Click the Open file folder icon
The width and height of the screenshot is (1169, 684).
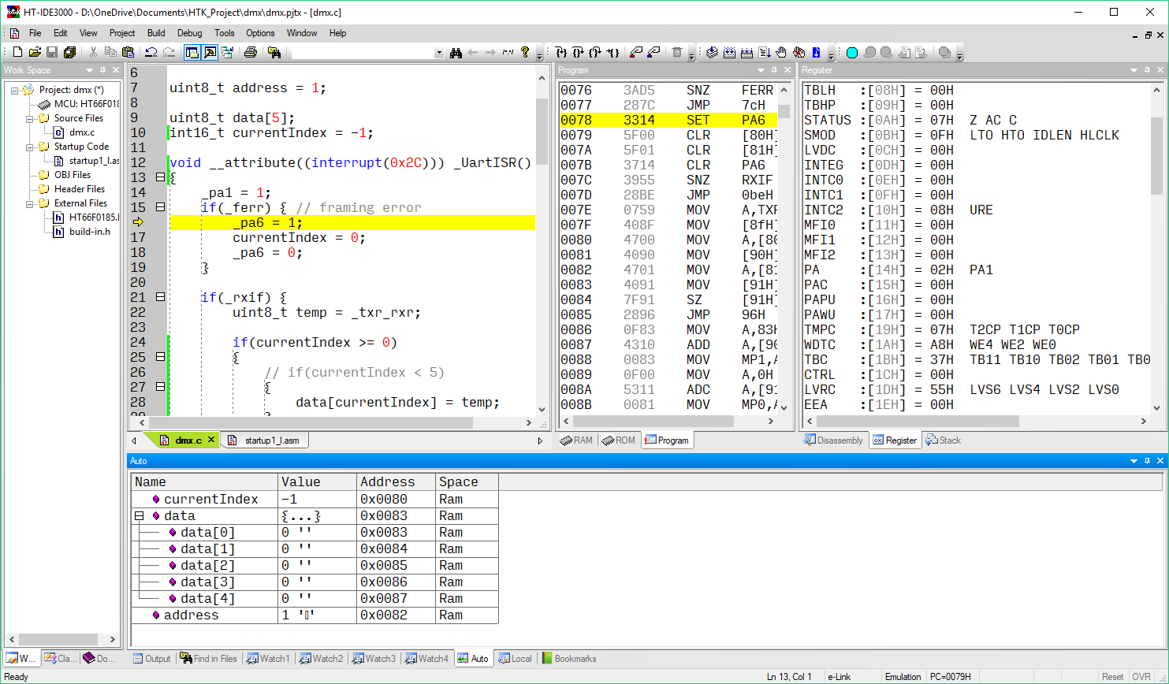pos(35,53)
